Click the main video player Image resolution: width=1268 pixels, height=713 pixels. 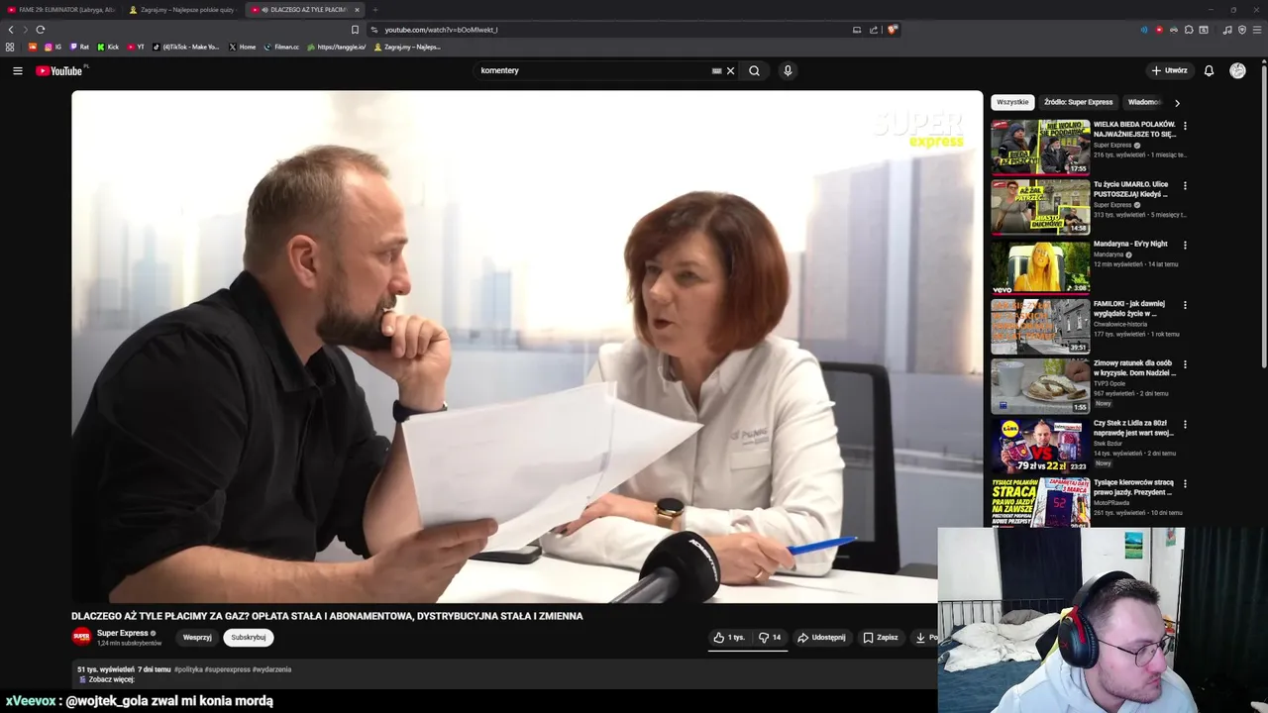527,347
